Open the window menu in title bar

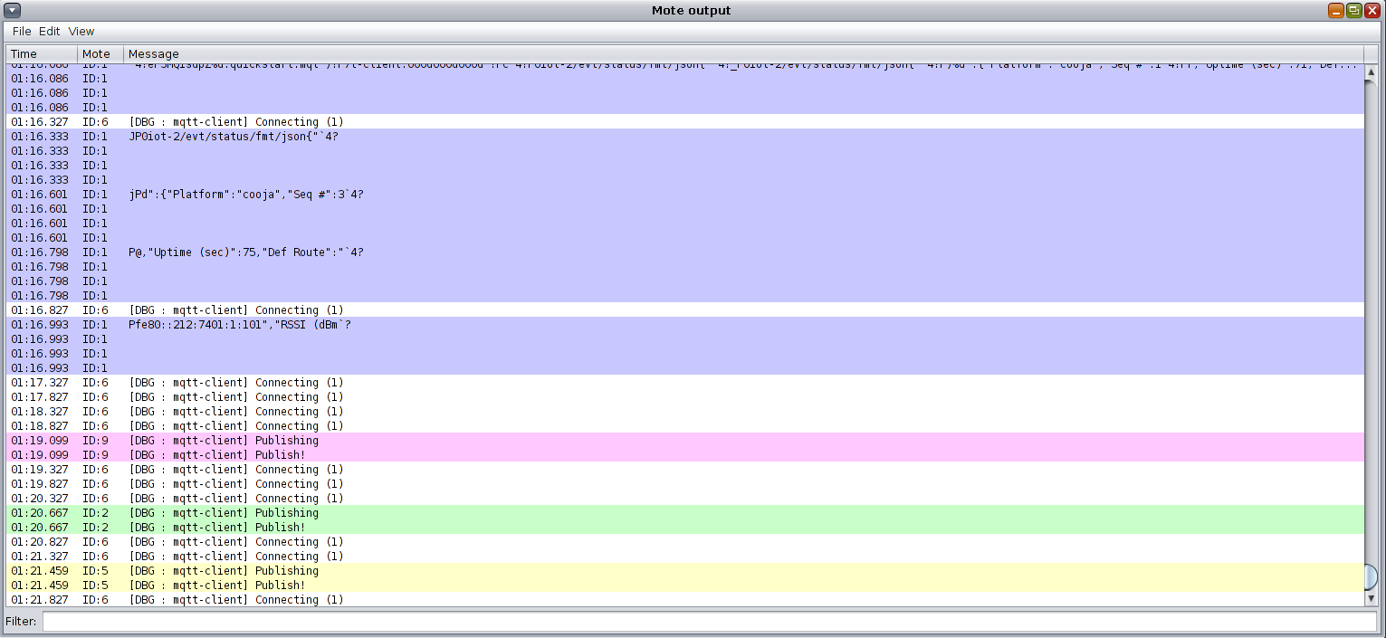[x=13, y=10]
